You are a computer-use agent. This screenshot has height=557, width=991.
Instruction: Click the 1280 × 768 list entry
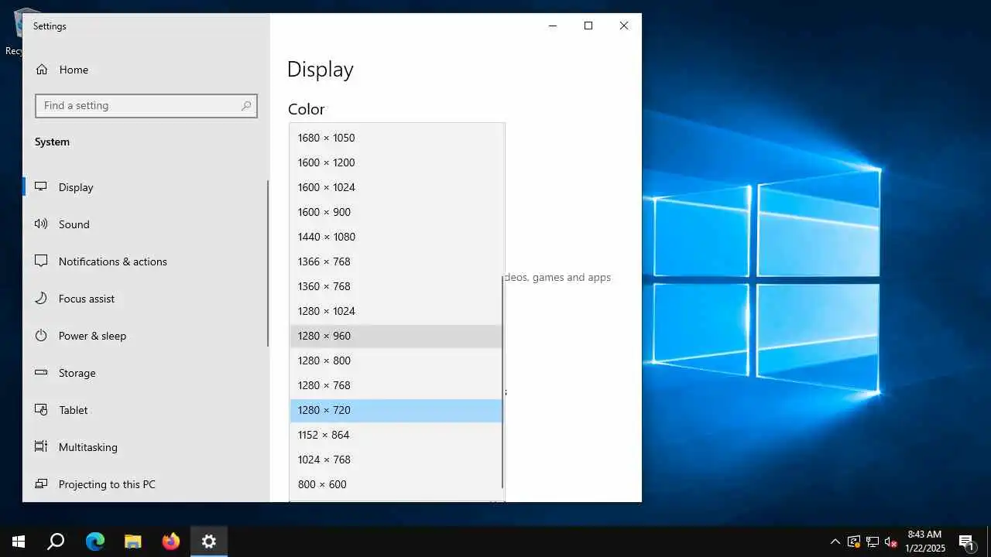(396, 385)
